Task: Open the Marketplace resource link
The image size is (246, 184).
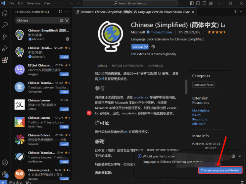Action: click(x=201, y=110)
